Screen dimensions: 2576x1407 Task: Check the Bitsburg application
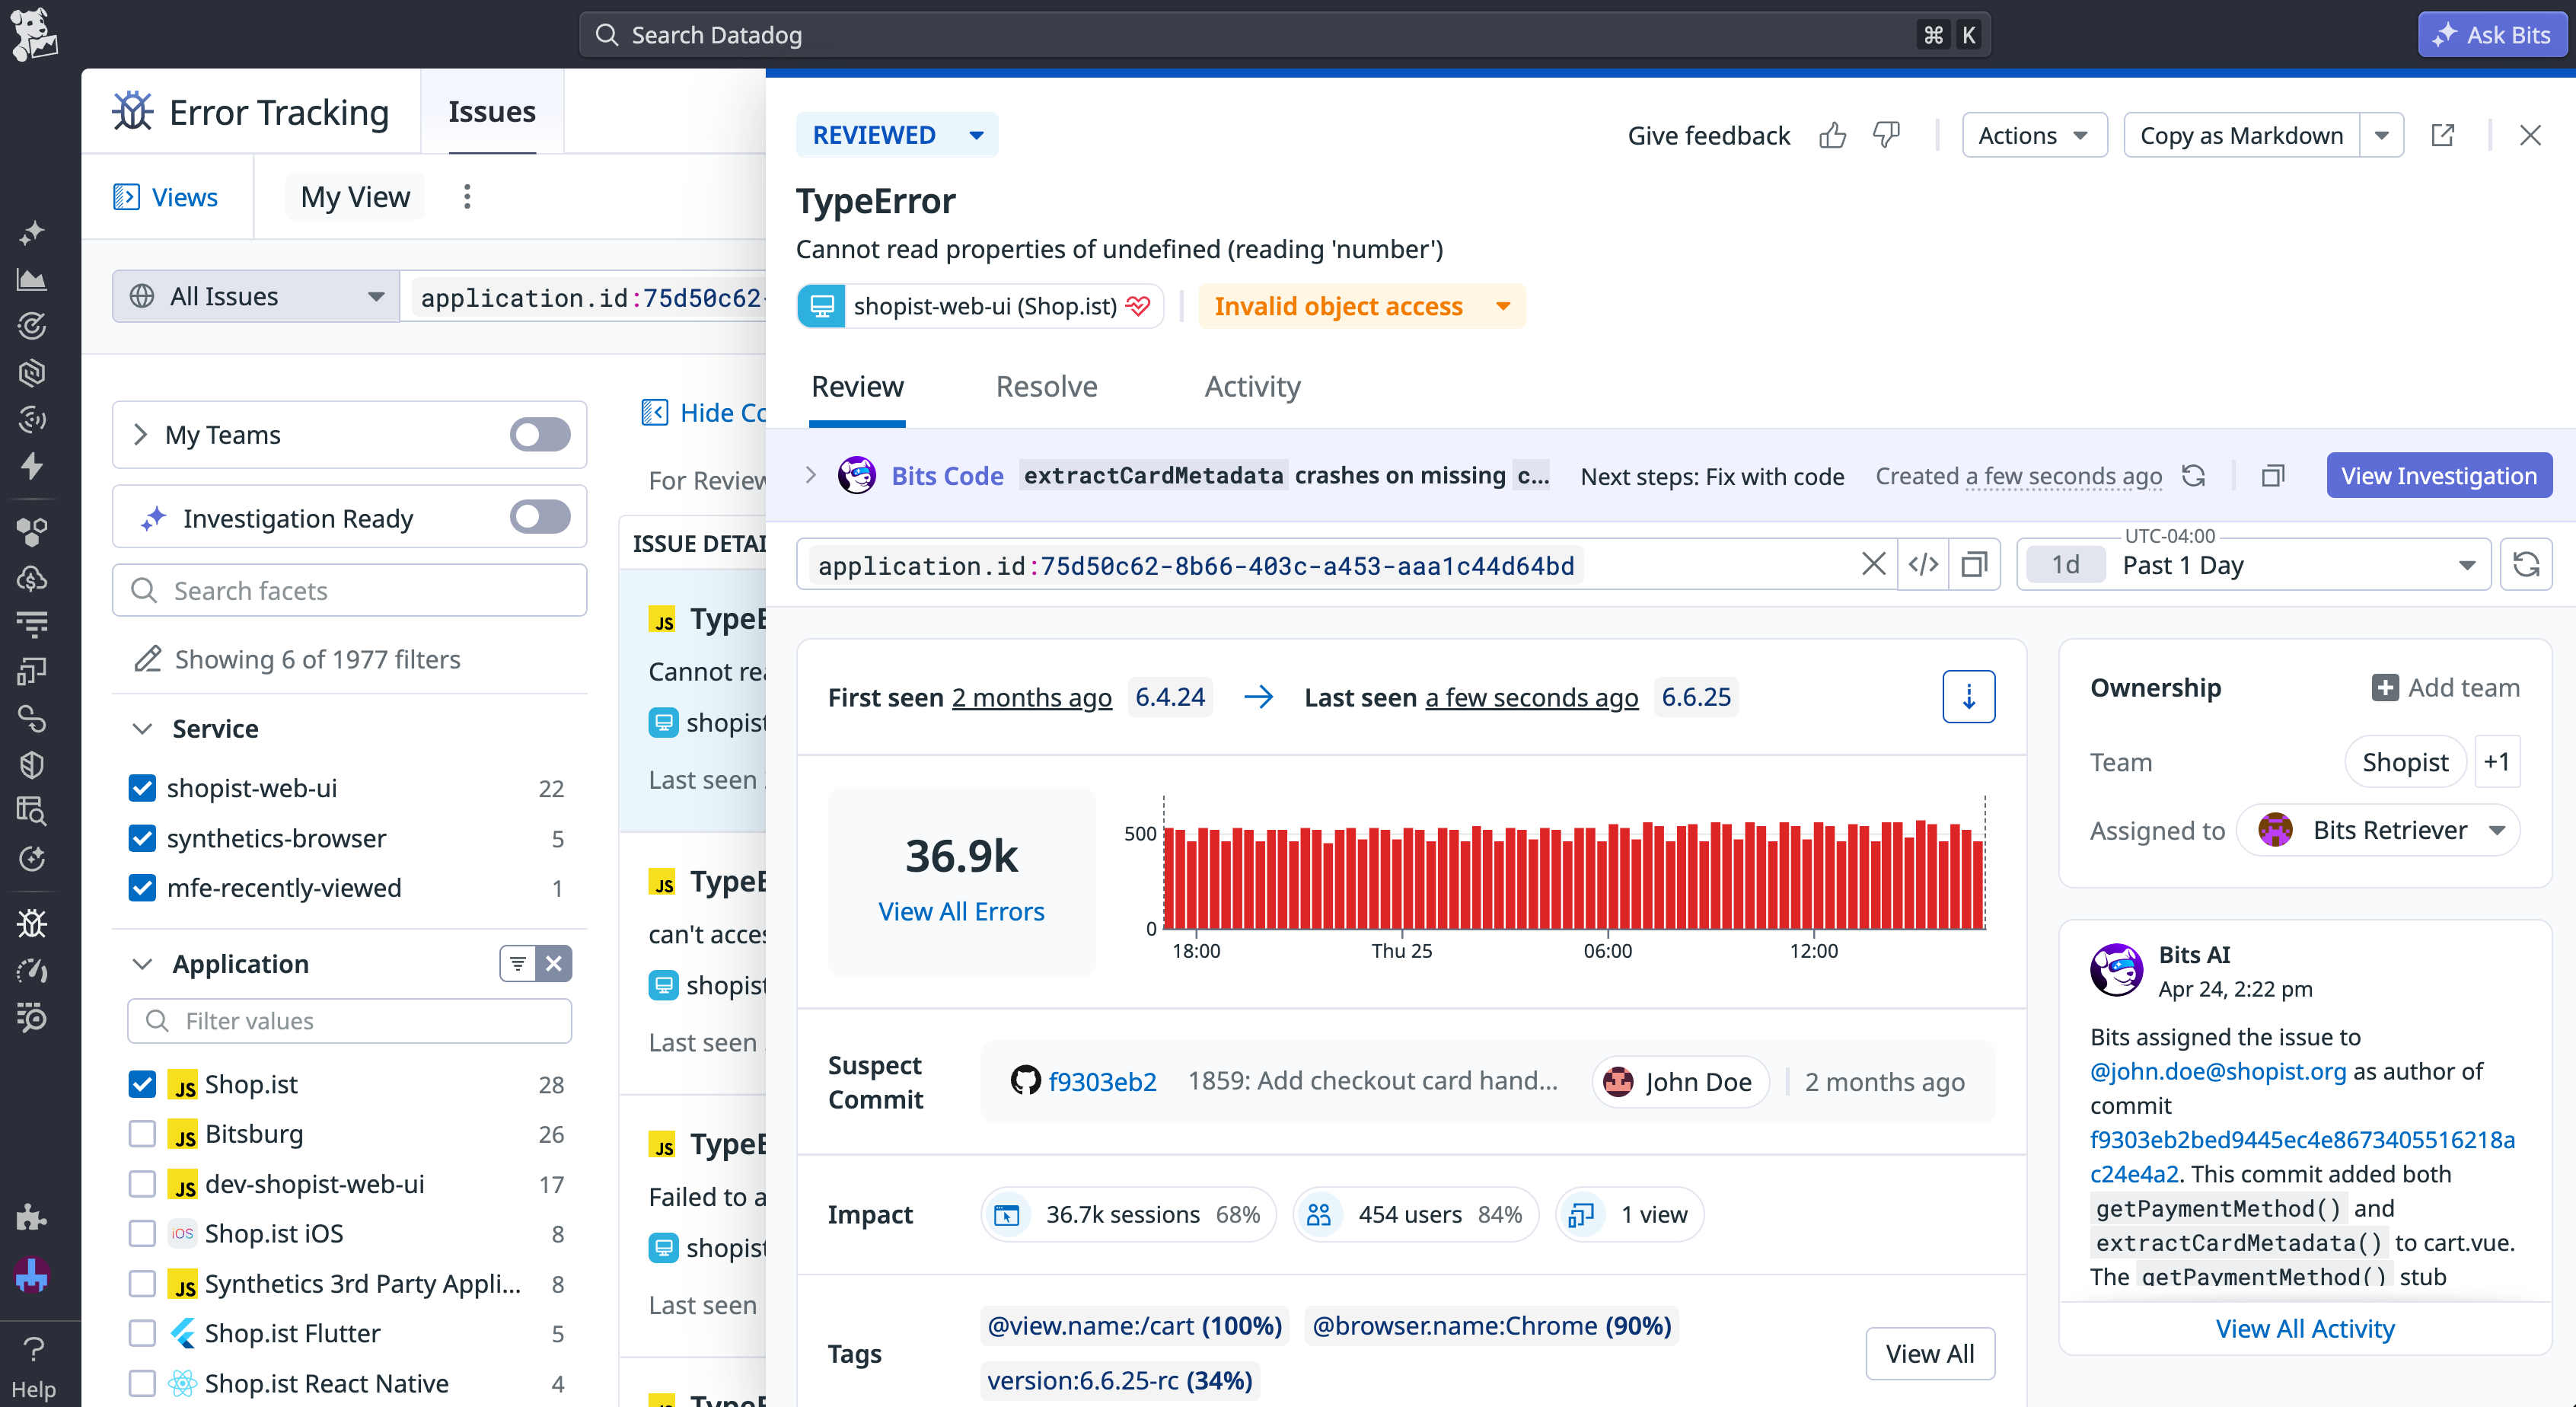142,1134
